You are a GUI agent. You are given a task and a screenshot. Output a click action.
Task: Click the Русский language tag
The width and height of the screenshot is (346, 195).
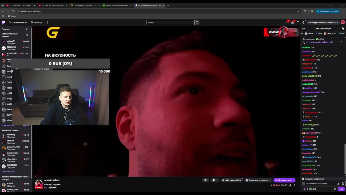(x=52, y=187)
